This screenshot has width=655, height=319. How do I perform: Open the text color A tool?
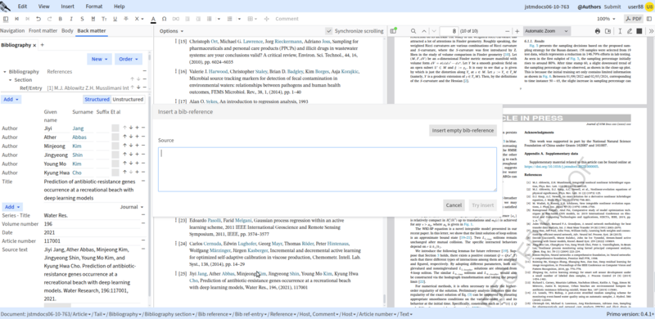[153, 19]
